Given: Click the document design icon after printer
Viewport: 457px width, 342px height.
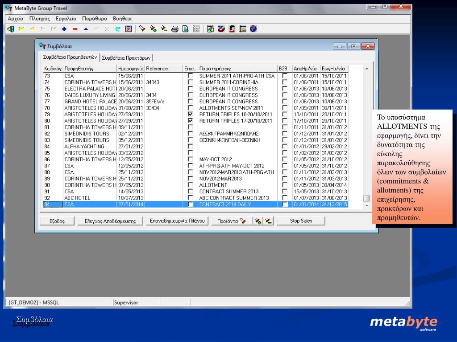Looking at the screenshot, I should pos(185,29).
